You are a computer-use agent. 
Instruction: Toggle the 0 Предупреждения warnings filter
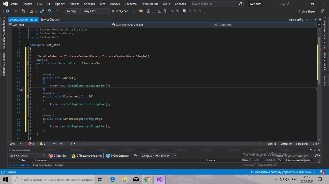point(87,156)
